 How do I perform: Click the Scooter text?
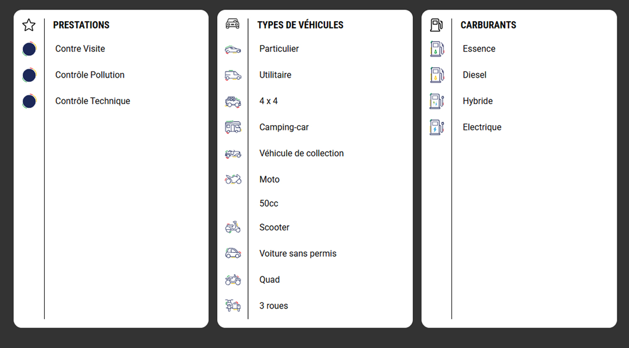(x=274, y=227)
